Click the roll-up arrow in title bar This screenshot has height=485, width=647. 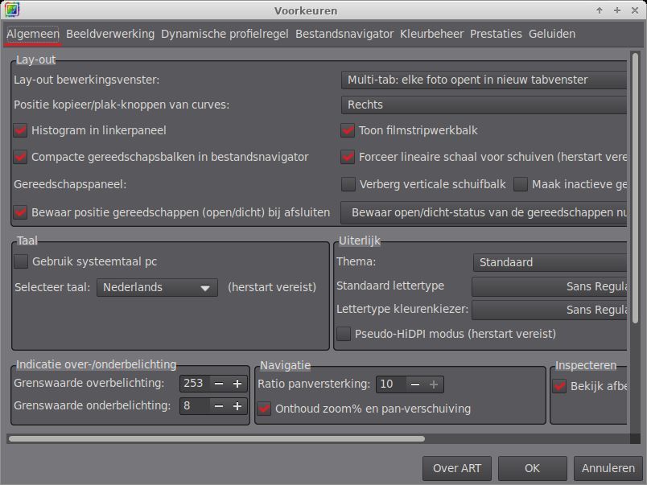600,10
